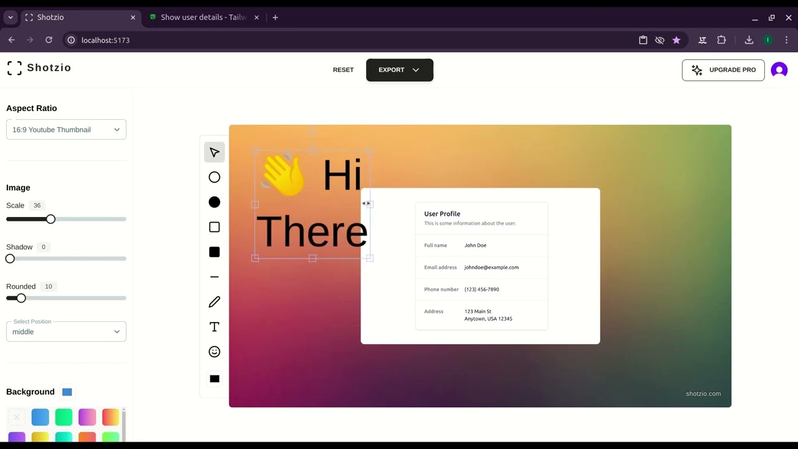
Task: Close the Shotzio browser tab
Action: pyautogui.click(x=133, y=17)
